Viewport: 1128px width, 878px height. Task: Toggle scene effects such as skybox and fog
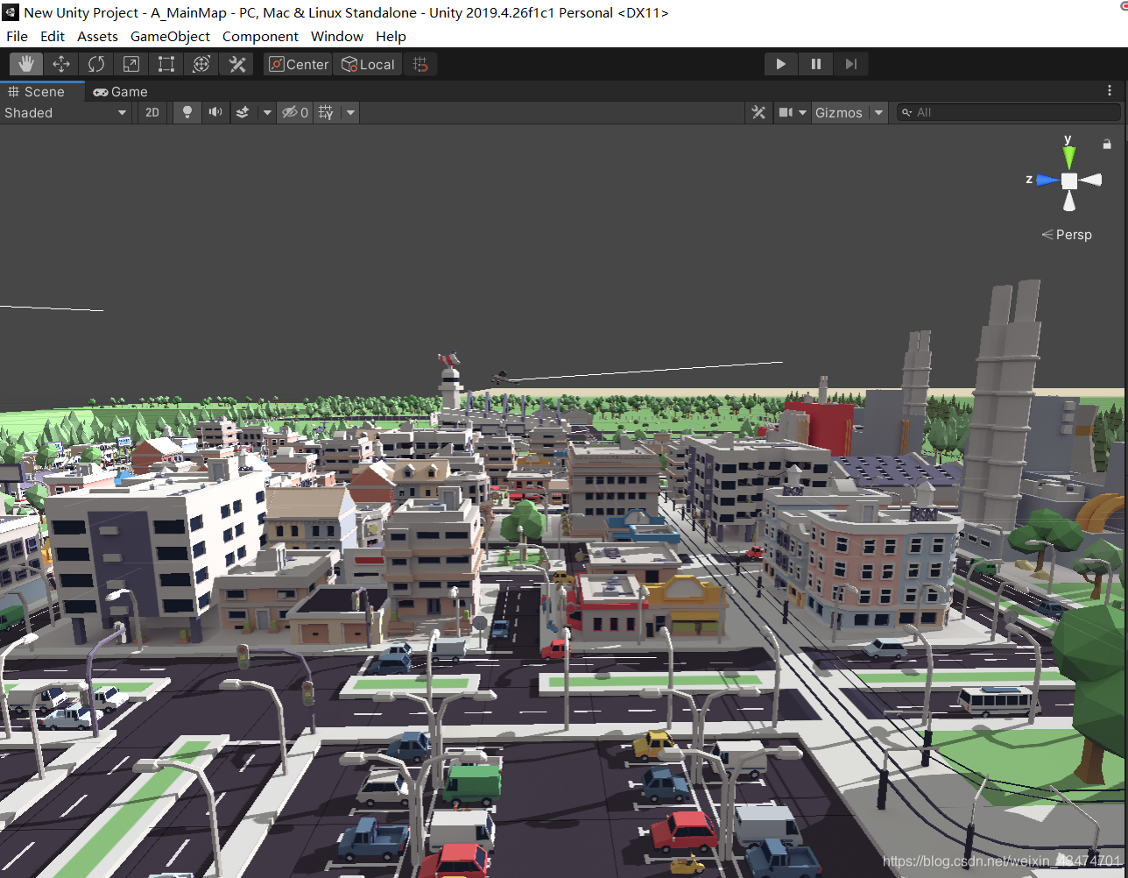tap(243, 112)
